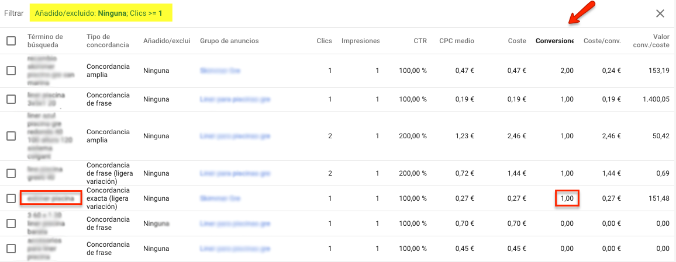Open ad group link in 0,47 € row

tap(220, 71)
